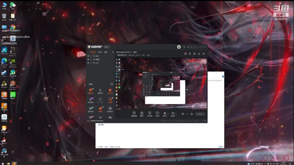Open the round toolbox manage icon

point(112,84)
